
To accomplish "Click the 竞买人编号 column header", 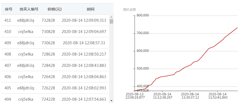I will pos(29,9).
